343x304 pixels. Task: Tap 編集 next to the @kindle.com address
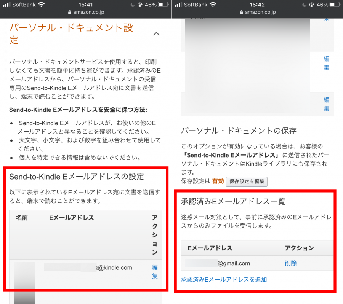click(154, 272)
